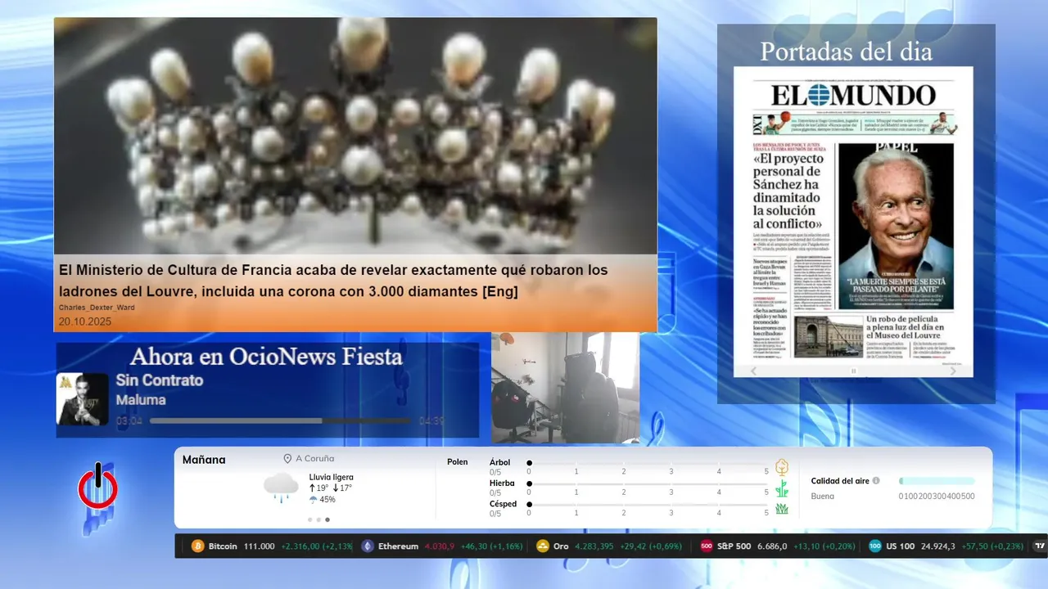This screenshot has height=589, width=1048.
Task: Click the Hierba plant pollen icon
Action: point(782,488)
